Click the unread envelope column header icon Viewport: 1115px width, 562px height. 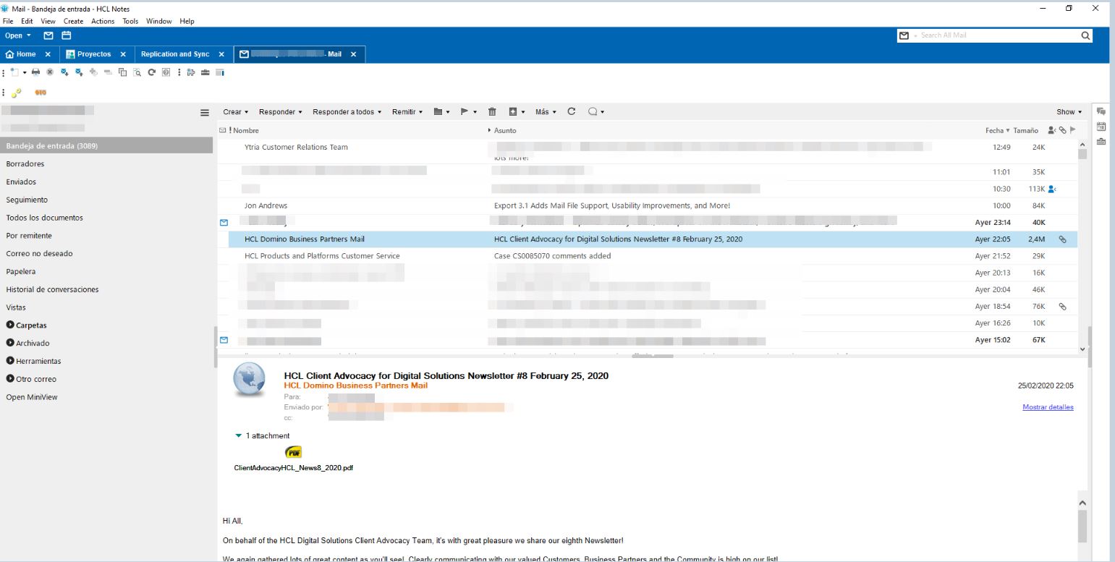pos(223,130)
